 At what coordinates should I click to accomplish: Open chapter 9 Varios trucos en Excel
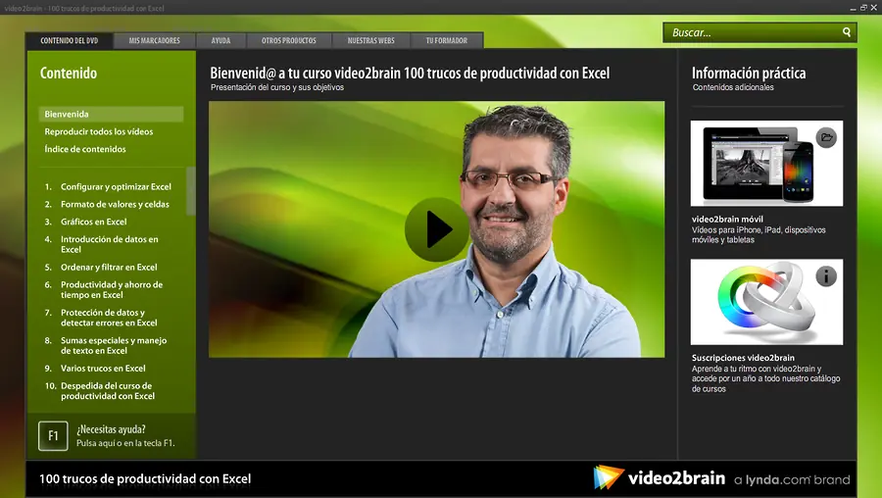pos(95,369)
